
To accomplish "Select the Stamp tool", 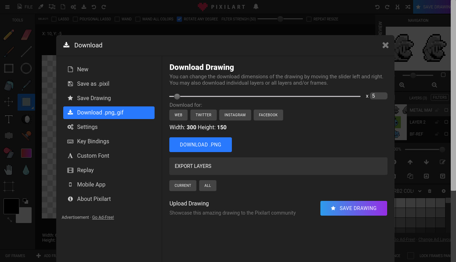I will click(26, 136).
